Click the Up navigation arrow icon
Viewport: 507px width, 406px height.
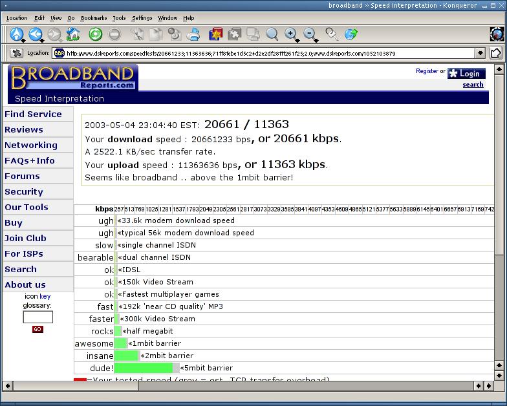point(16,34)
